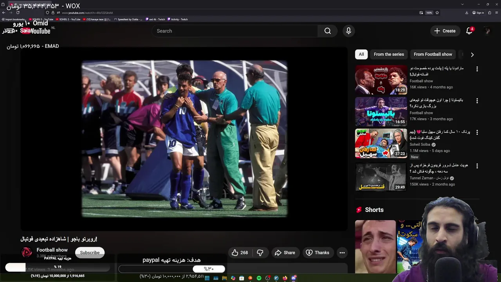Open Soheil Solba 37:23 video thumbnail
This screenshot has width=501, height=282.
click(381, 143)
